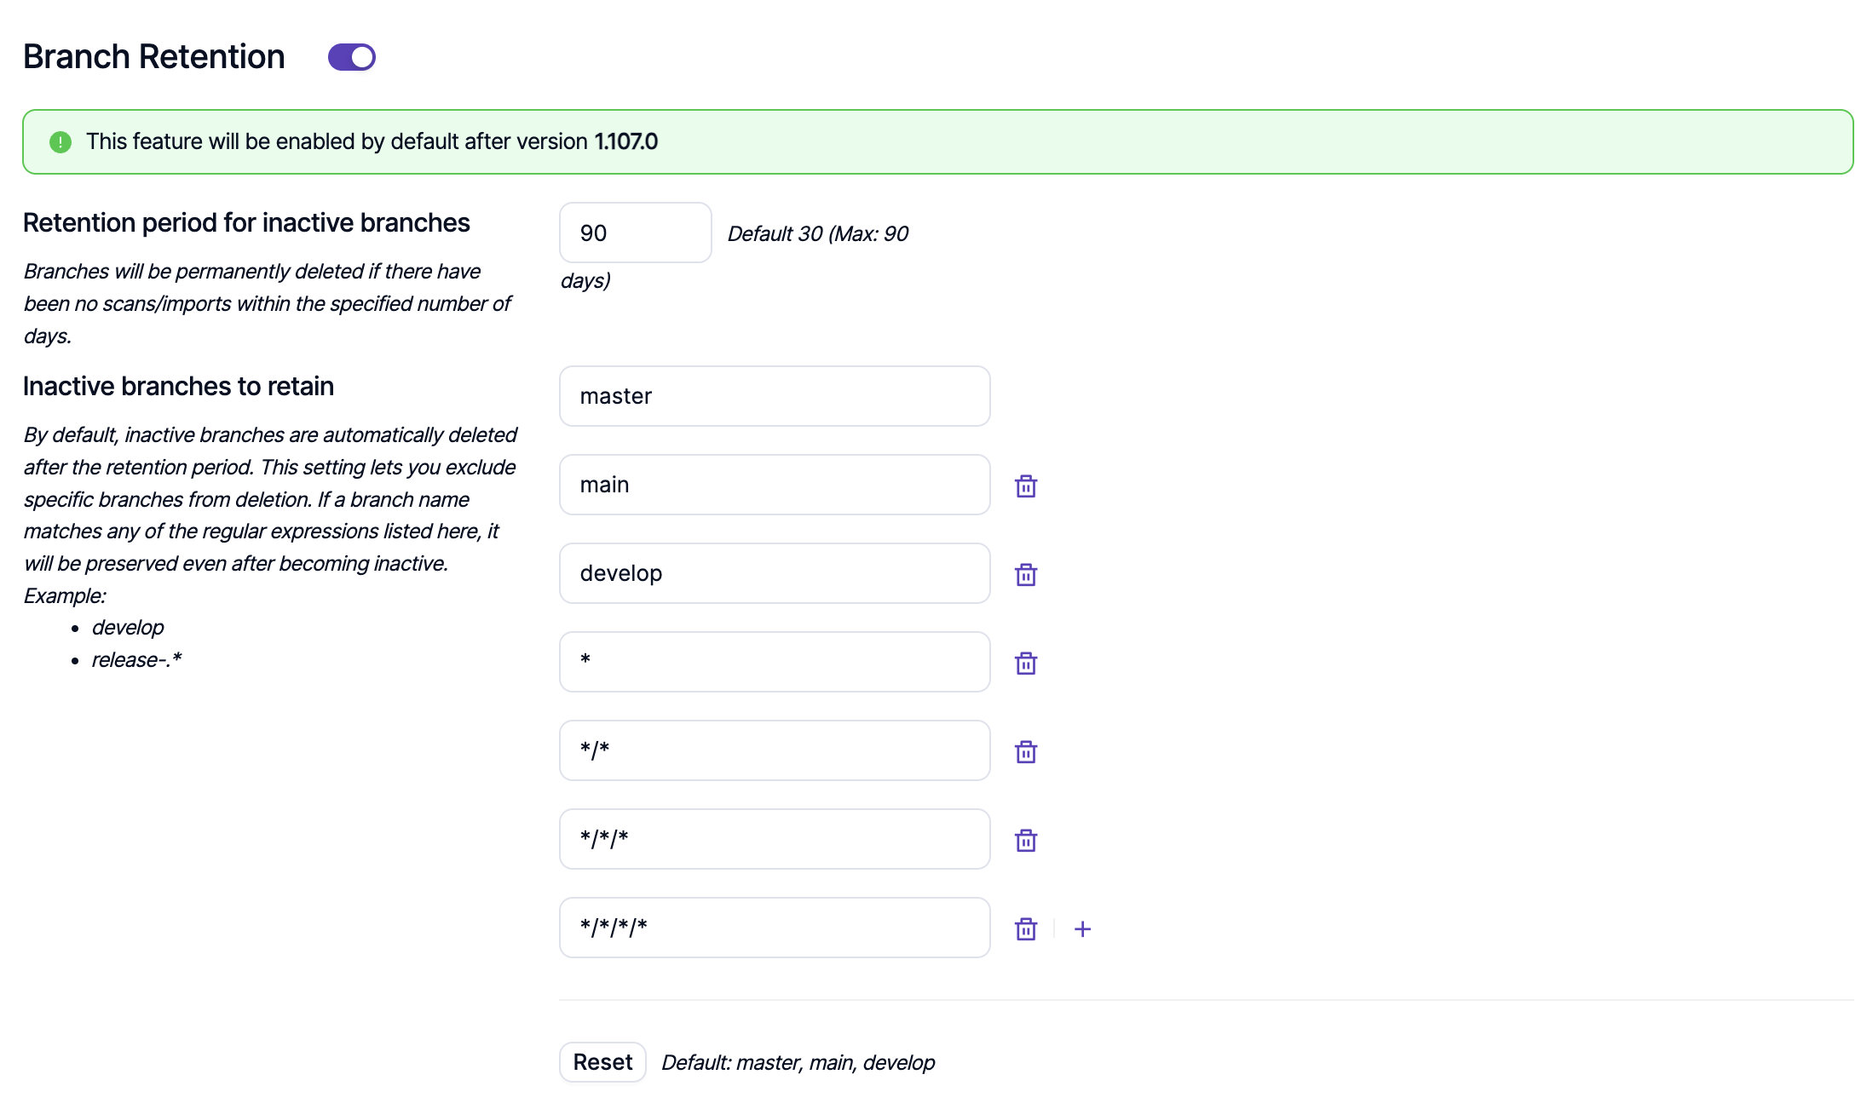Click the retention period days field
This screenshot has height=1109, width=1873.
point(635,233)
